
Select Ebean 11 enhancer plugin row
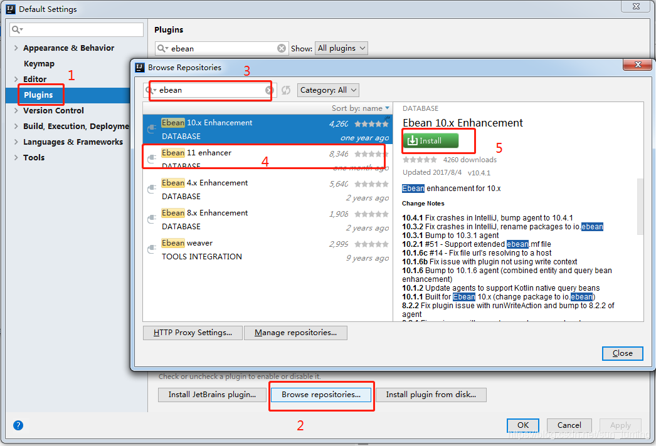pos(268,159)
